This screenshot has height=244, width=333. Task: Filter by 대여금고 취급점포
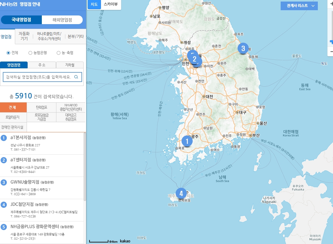coord(71,117)
